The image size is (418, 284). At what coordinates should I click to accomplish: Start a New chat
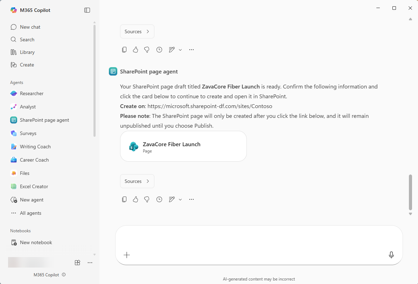pos(30,27)
